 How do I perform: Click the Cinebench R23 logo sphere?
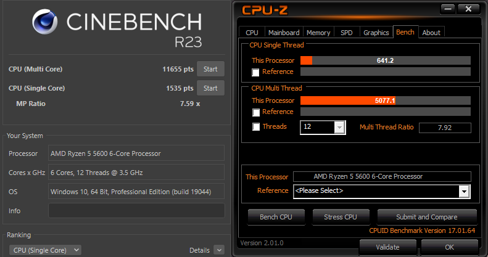[45, 22]
